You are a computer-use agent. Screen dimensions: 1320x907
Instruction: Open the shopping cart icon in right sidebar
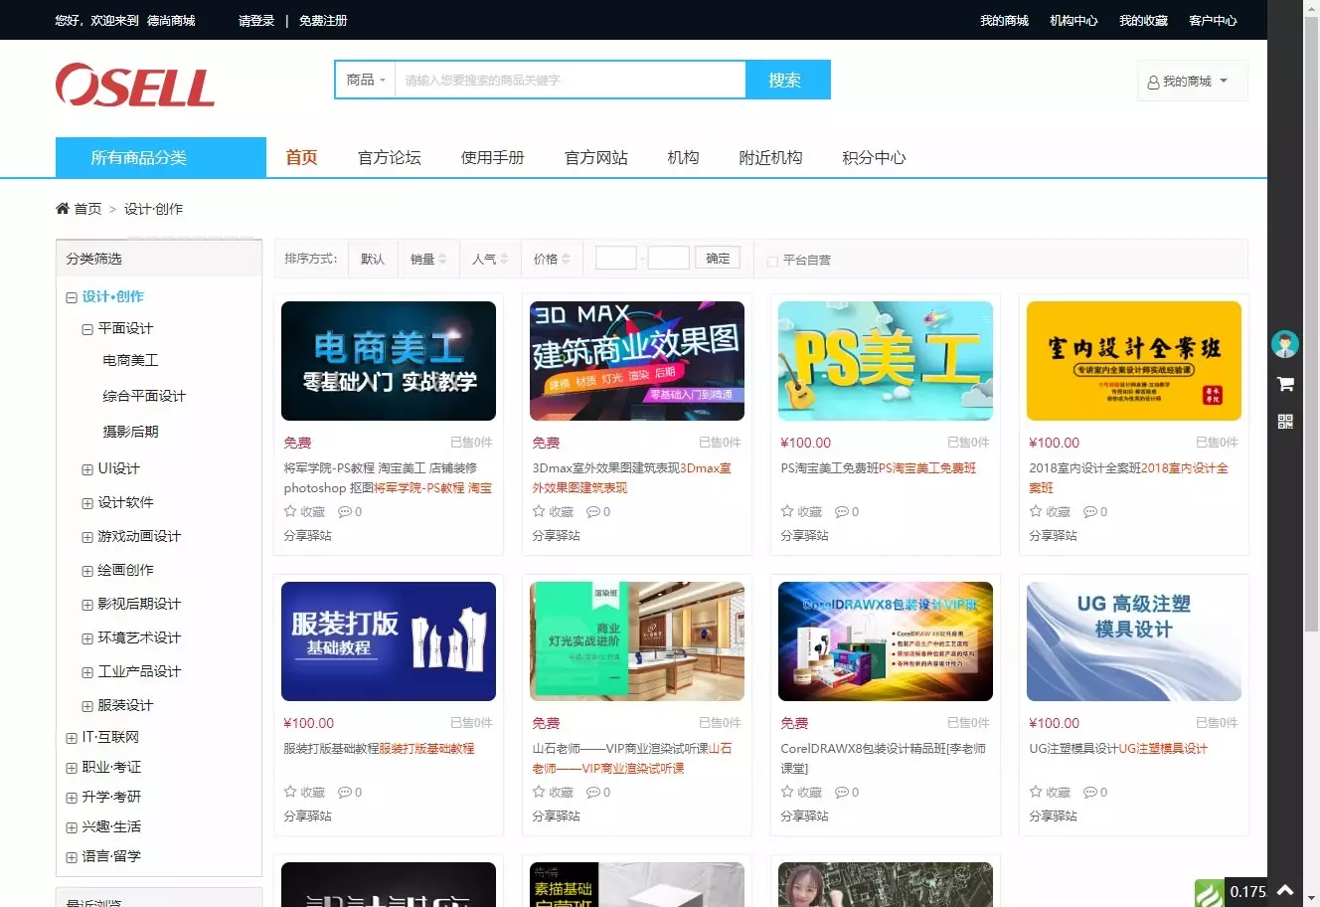1285,384
